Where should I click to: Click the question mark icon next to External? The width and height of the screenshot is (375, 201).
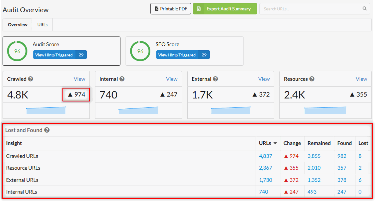[x=215, y=79]
